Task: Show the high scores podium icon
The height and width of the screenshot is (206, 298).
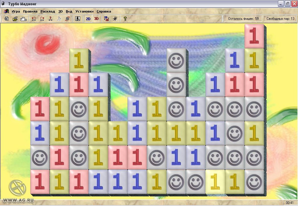Action: coord(23,19)
